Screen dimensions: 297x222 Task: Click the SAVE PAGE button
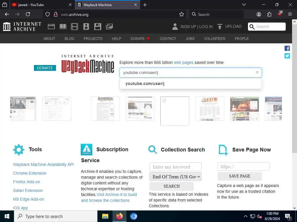pyautogui.click(x=240, y=176)
